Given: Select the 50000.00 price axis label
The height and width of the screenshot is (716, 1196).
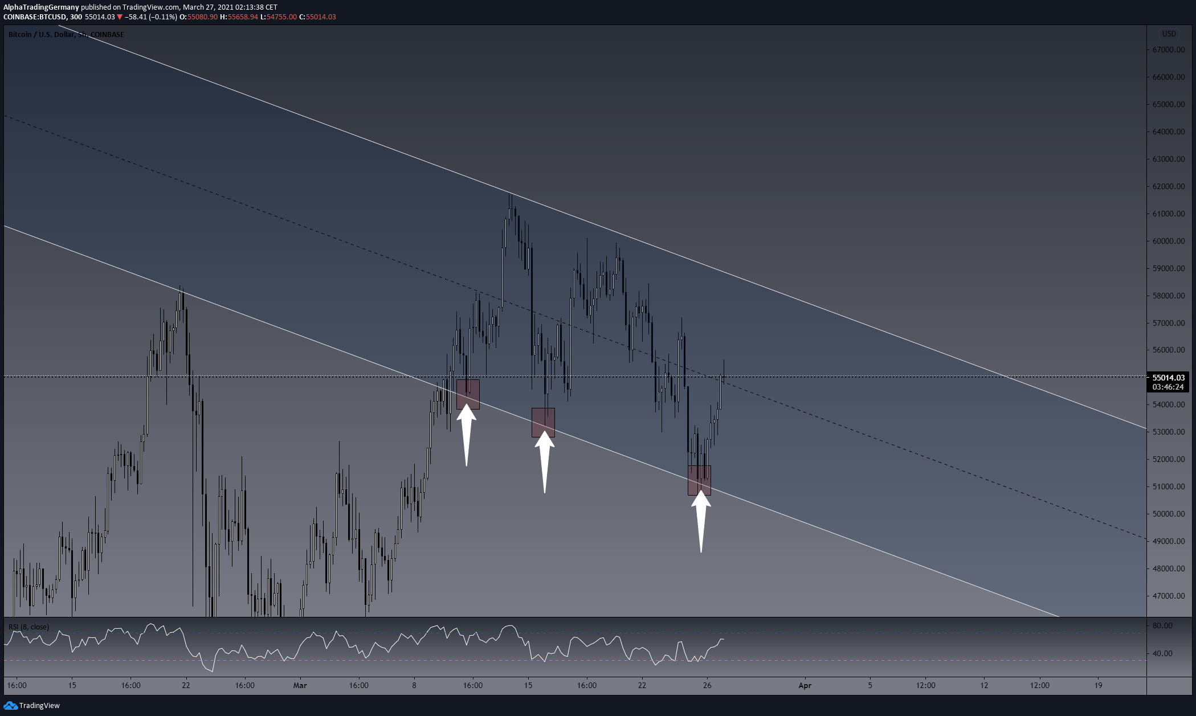Looking at the screenshot, I should point(1169,514).
